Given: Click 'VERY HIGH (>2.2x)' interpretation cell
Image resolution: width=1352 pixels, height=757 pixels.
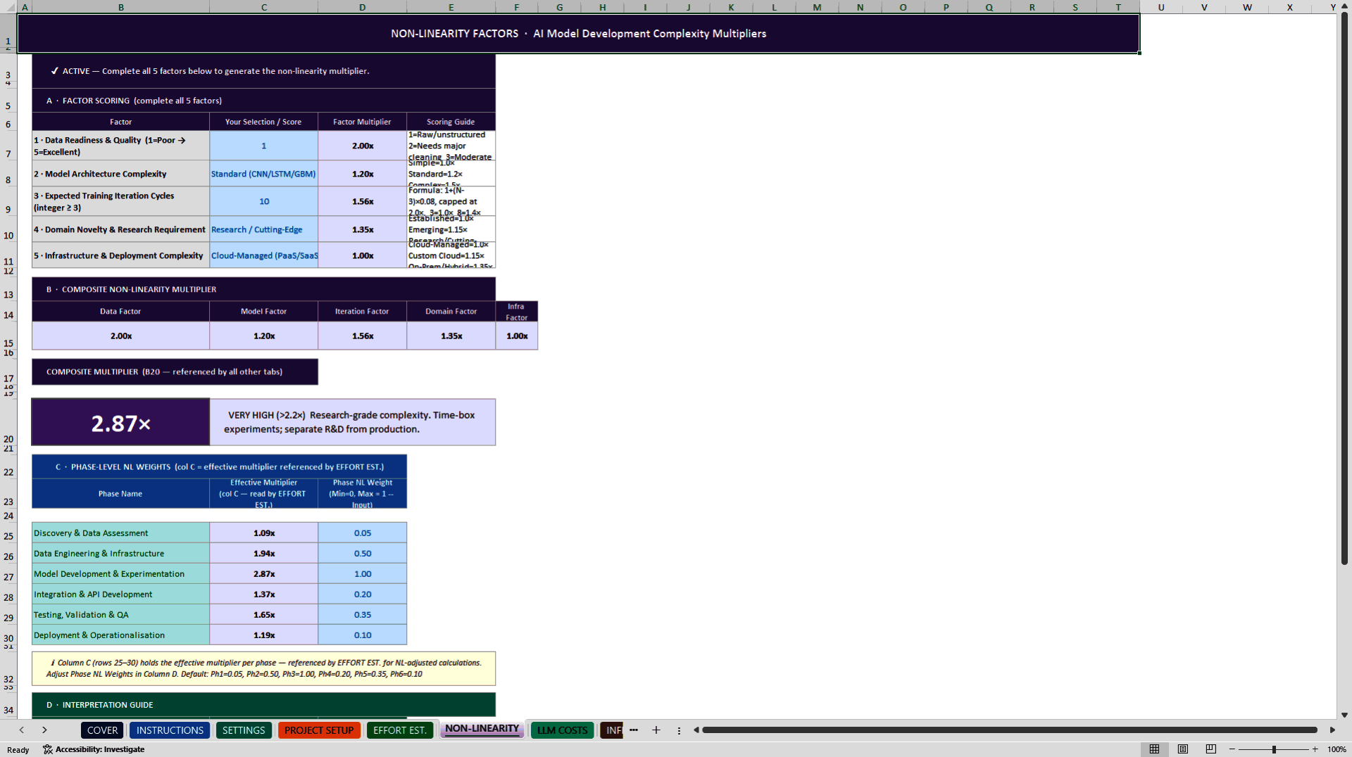Looking at the screenshot, I should click(x=353, y=422).
